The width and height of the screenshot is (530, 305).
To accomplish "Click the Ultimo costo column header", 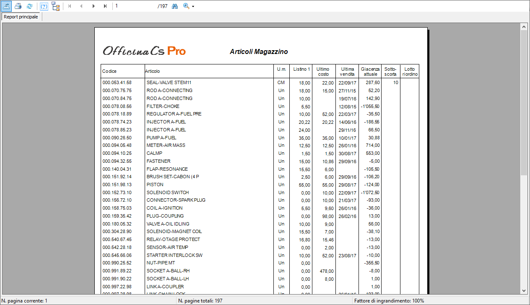I will [323, 72].
